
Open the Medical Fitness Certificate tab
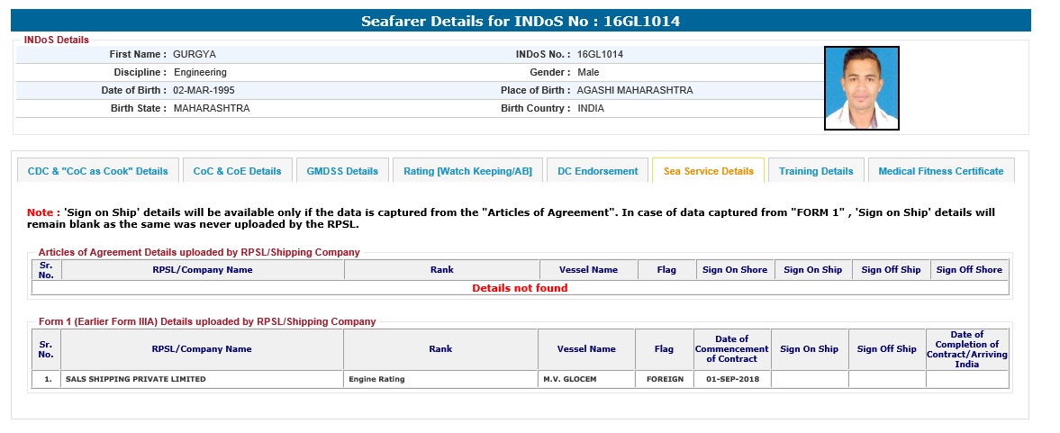pyautogui.click(x=940, y=171)
